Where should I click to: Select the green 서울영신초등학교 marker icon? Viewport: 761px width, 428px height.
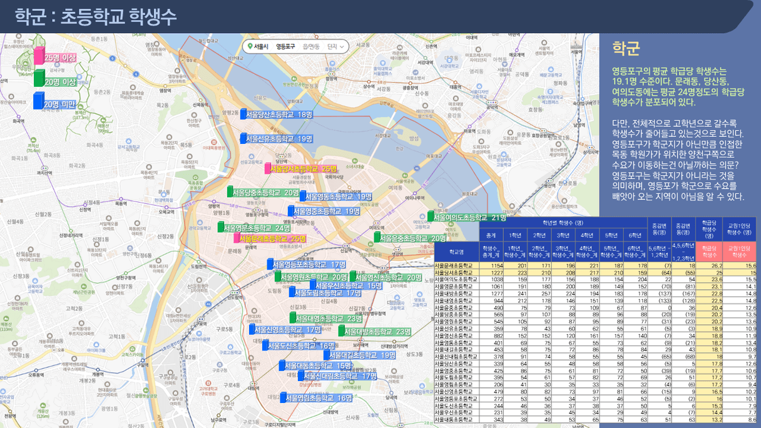(x=353, y=277)
